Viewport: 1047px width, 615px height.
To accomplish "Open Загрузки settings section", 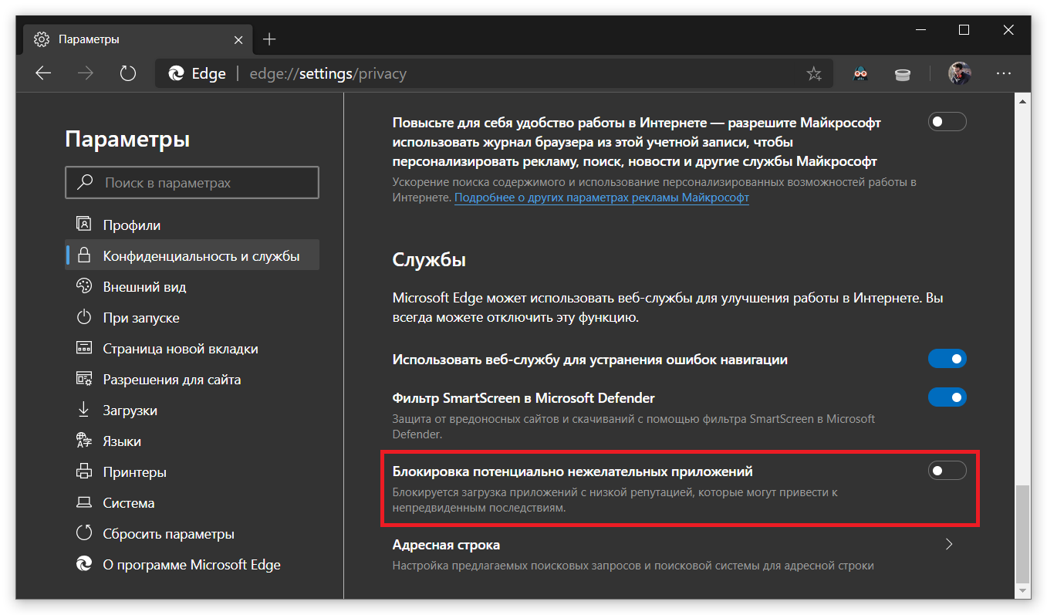I will (192, 411).
